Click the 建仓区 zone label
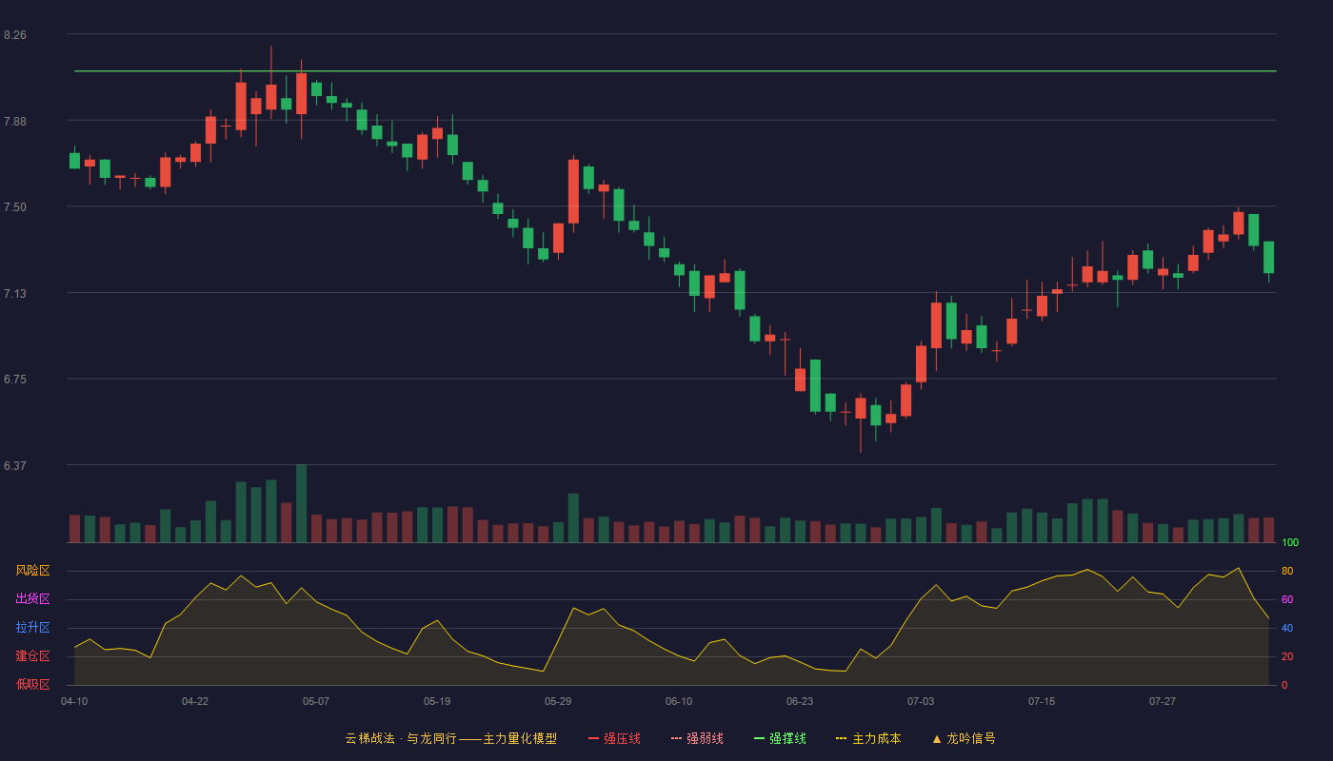Screen dimensions: 1333x761 [x=33, y=656]
